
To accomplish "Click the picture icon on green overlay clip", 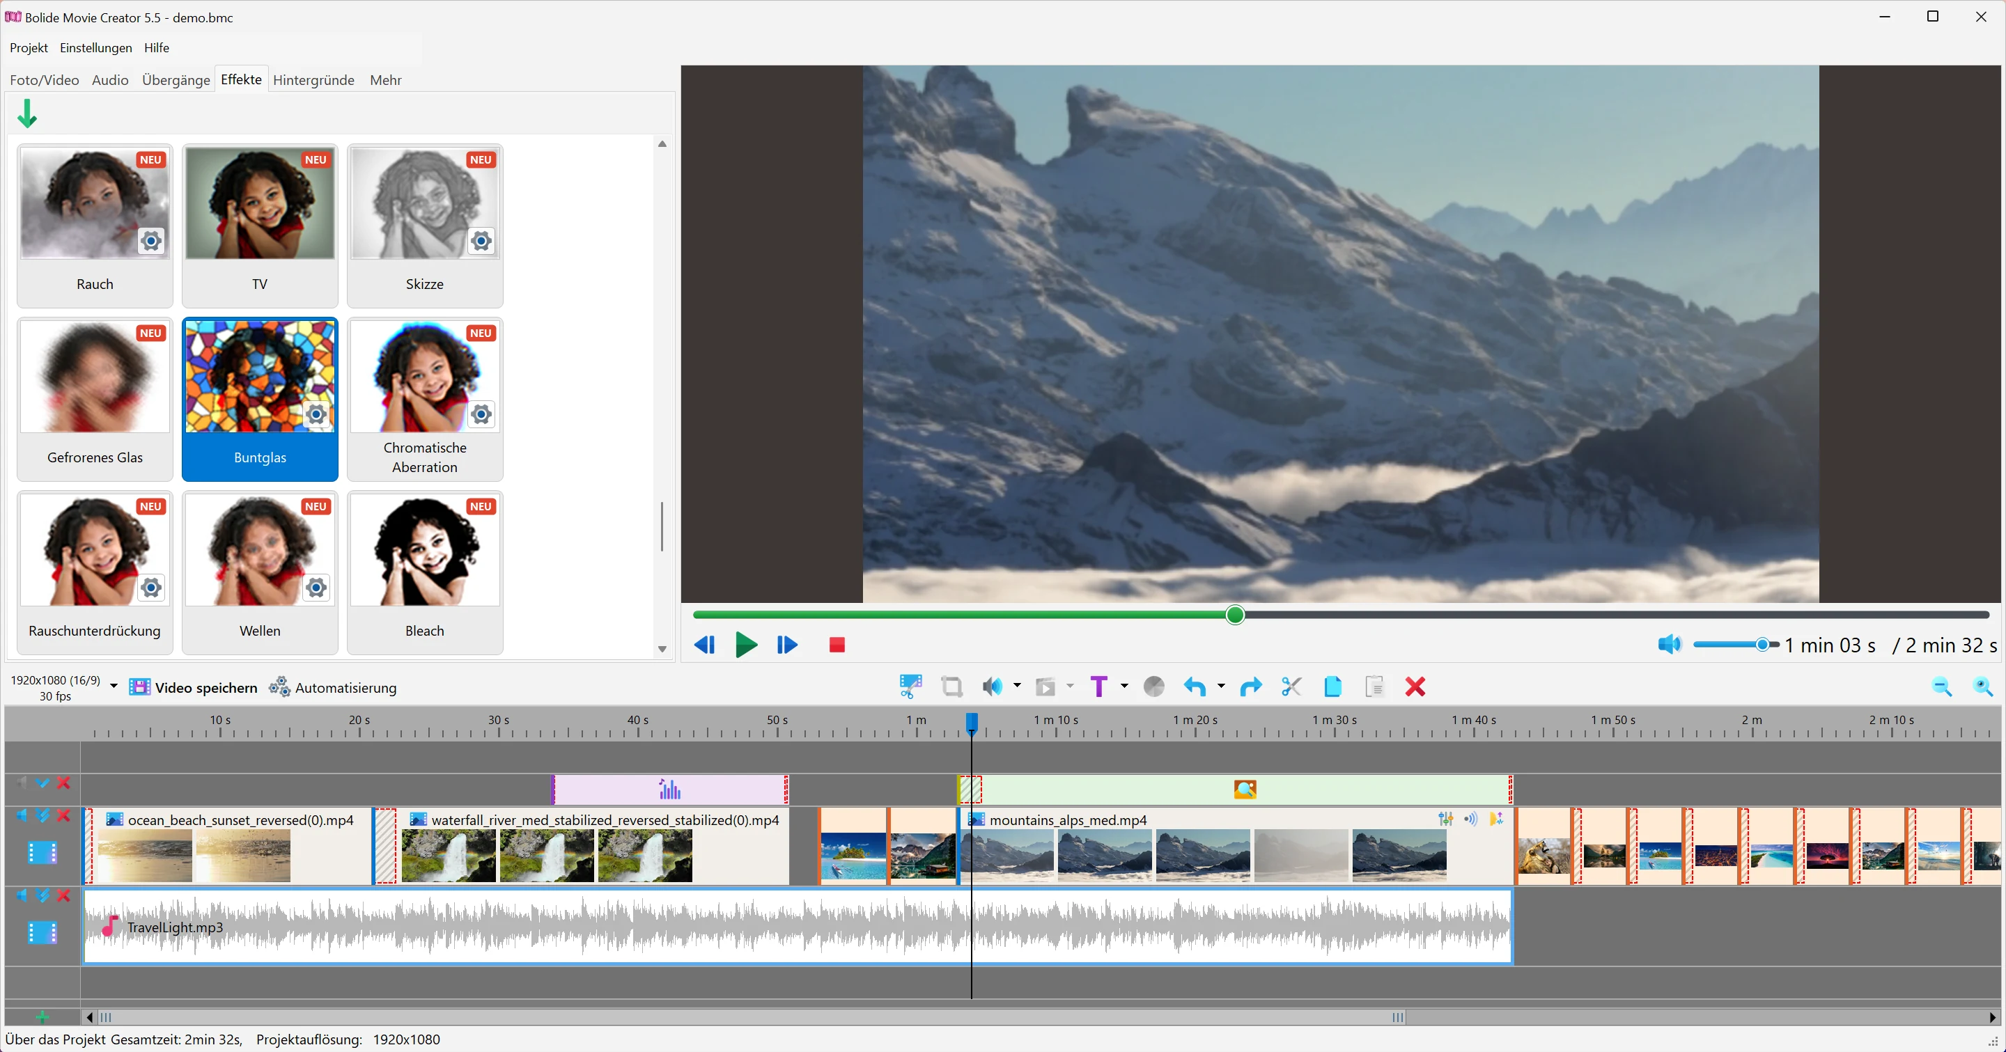I will 1245,790.
